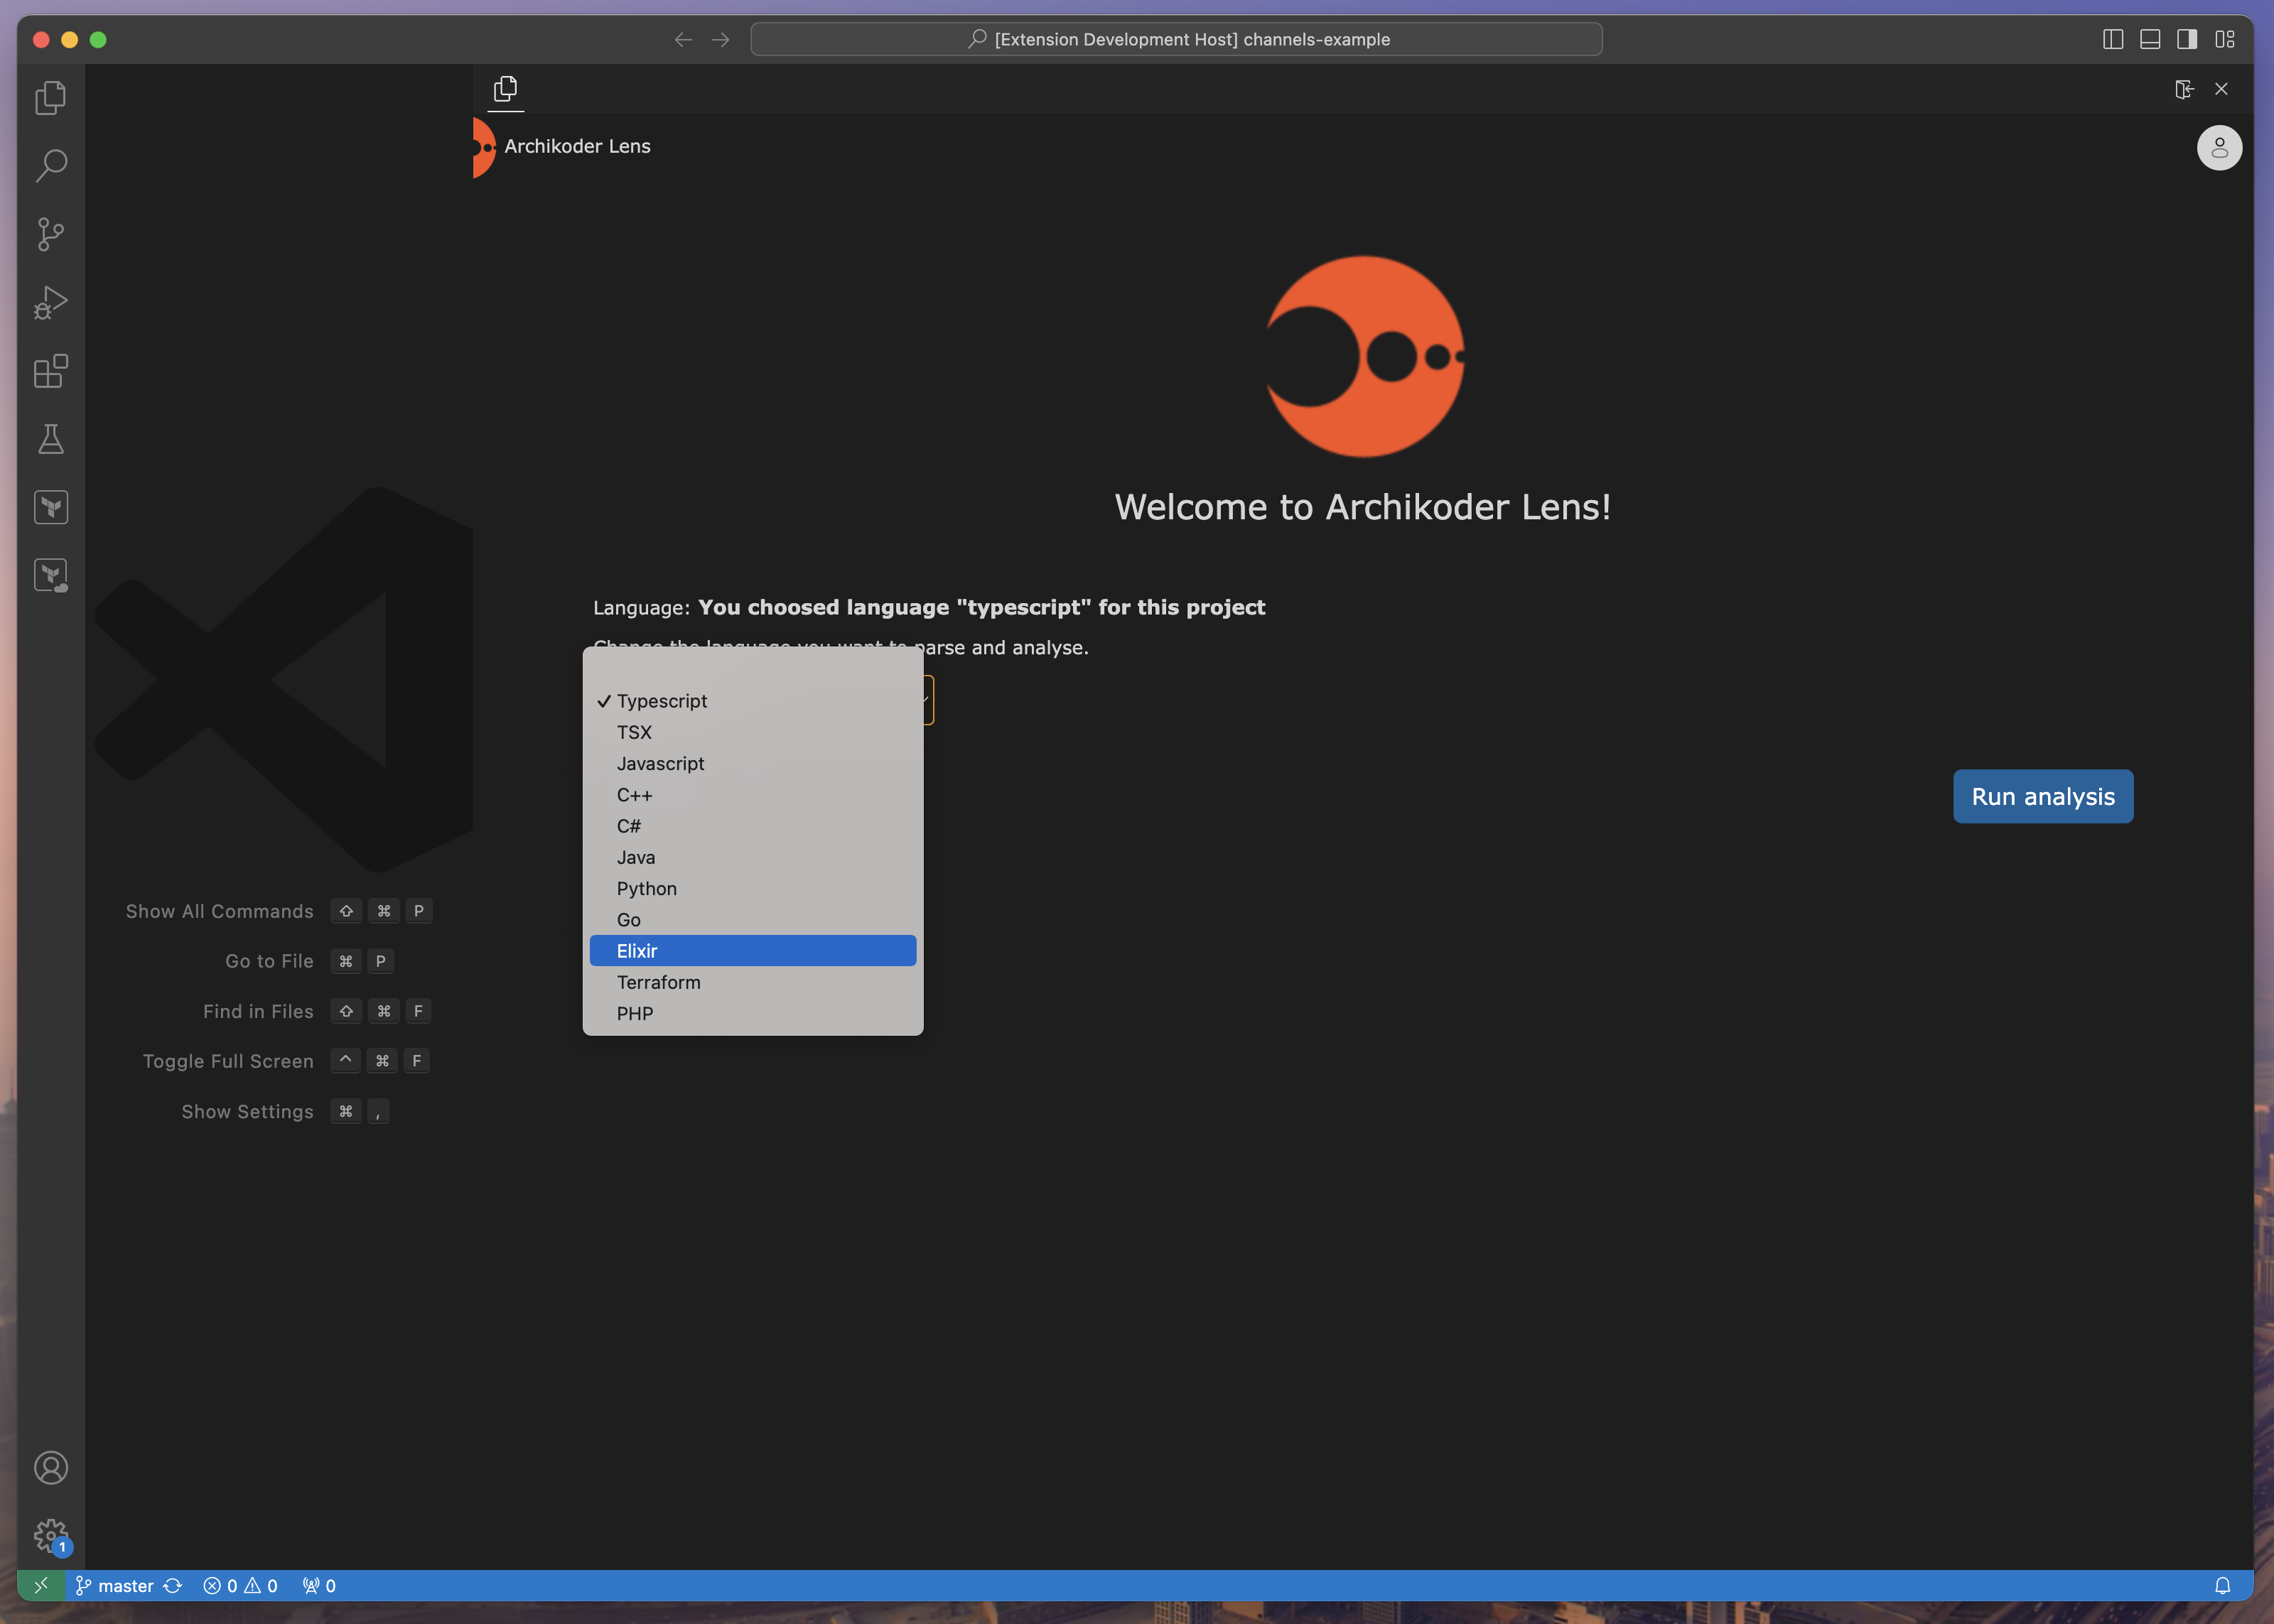Open the Explorer sidebar
This screenshot has height=1624, width=2274.
point(50,97)
